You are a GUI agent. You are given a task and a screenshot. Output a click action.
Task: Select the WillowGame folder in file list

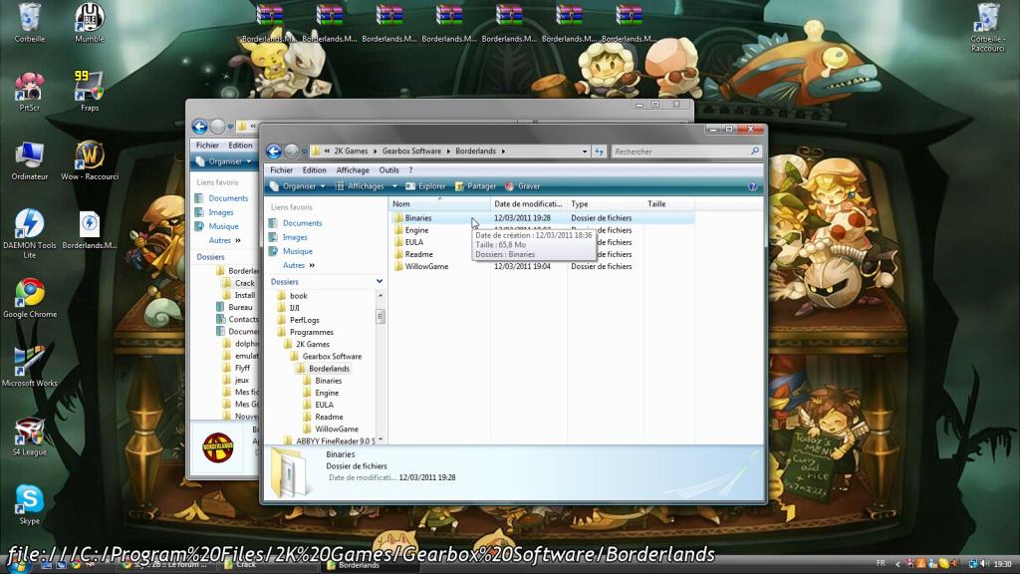(x=426, y=267)
